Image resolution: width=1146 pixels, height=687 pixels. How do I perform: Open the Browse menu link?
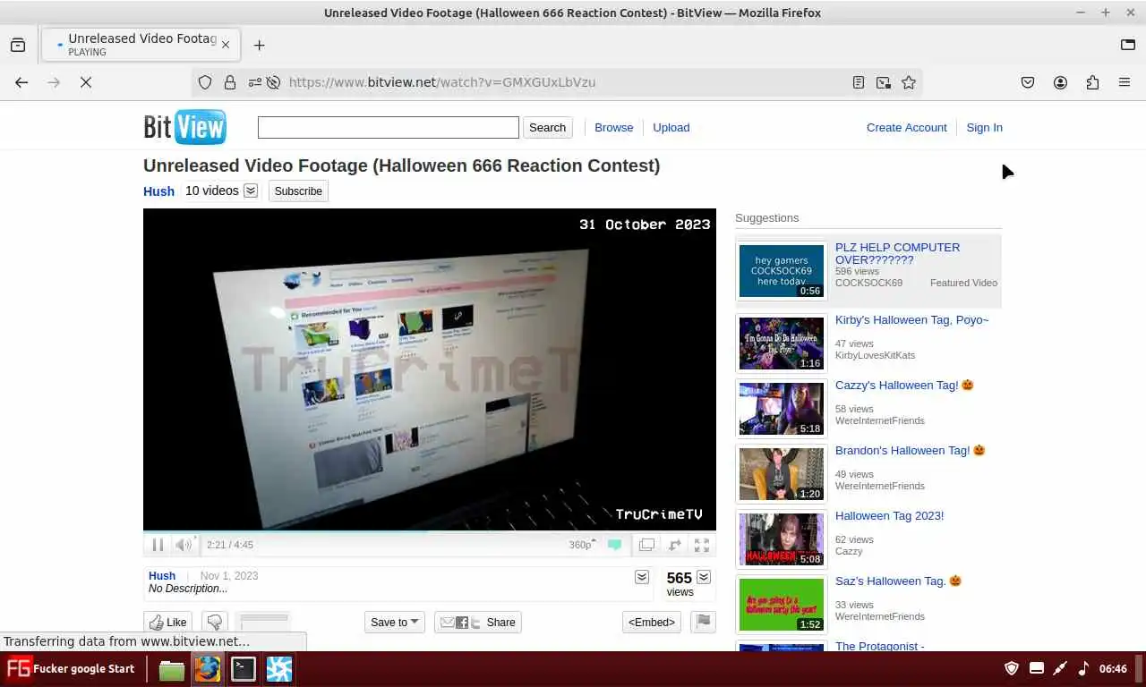coord(614,127)
